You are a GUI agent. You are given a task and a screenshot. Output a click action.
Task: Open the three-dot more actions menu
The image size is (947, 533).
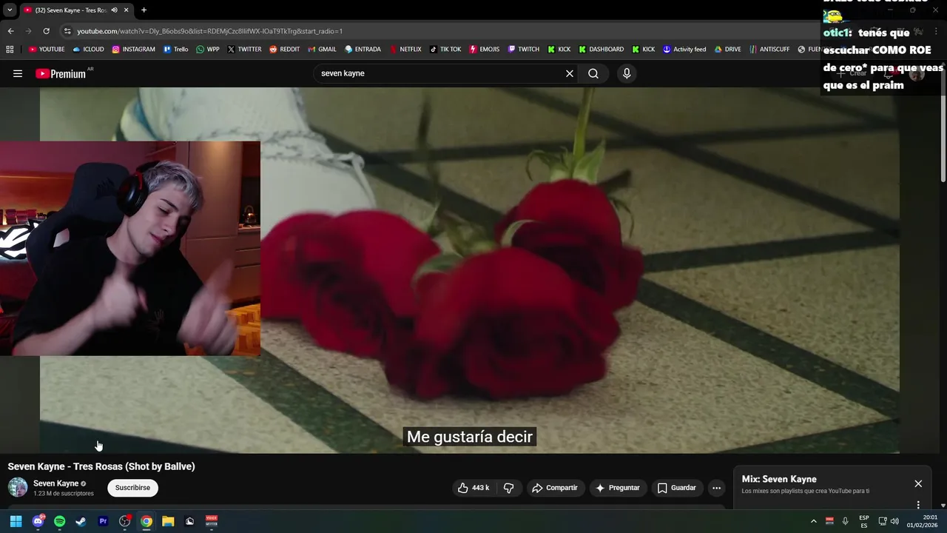[716, 488]
